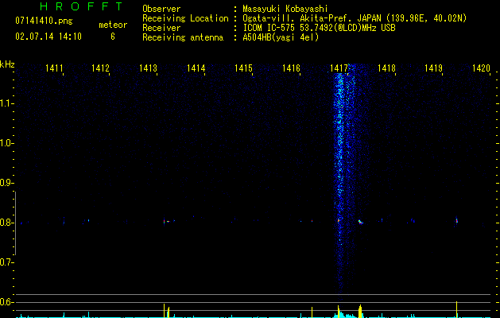Click the meteor count value 6
Screen dimensions: 500x318
(x=113, y=37)
